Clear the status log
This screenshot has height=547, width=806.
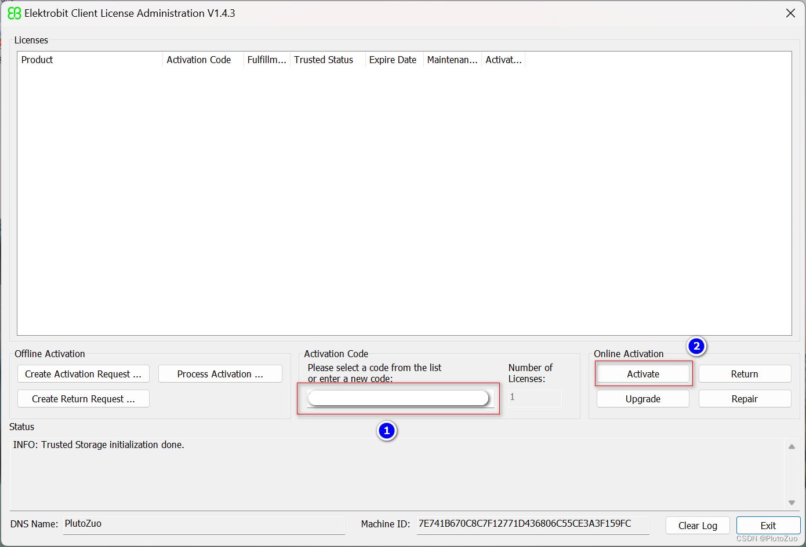pos(698,526)
